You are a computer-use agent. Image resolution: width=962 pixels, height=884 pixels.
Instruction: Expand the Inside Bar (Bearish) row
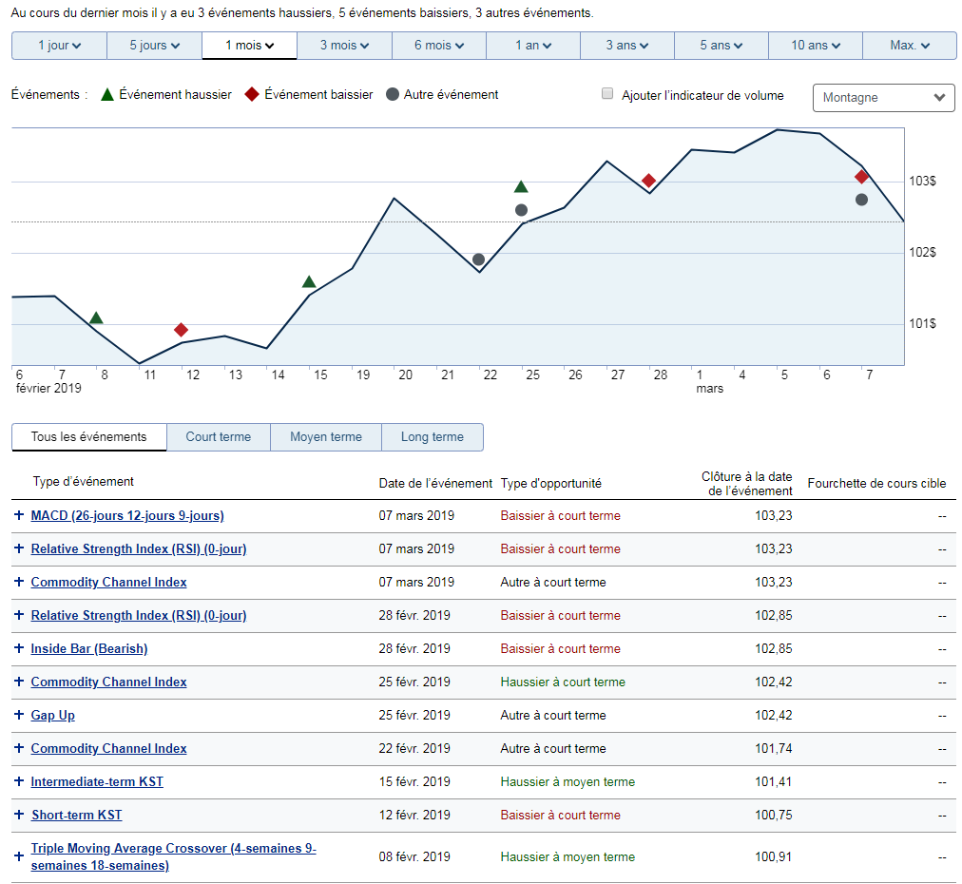[x=19, y=648]
